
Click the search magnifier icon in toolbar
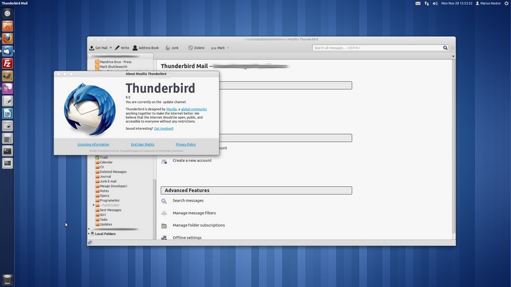point(445,48)
